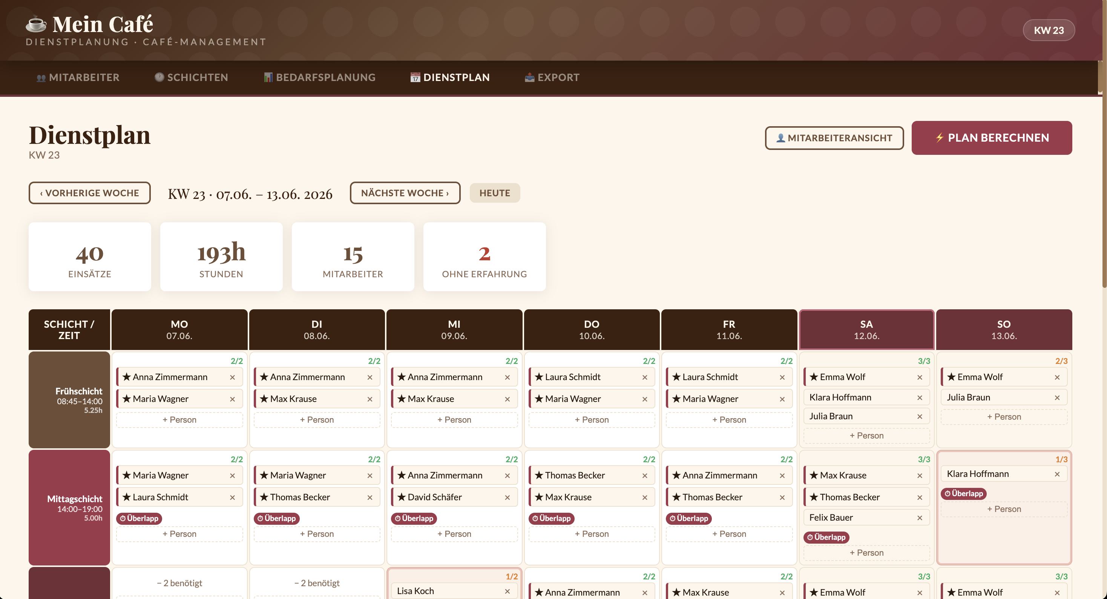Click the KW 23 badge in header

1049,30
